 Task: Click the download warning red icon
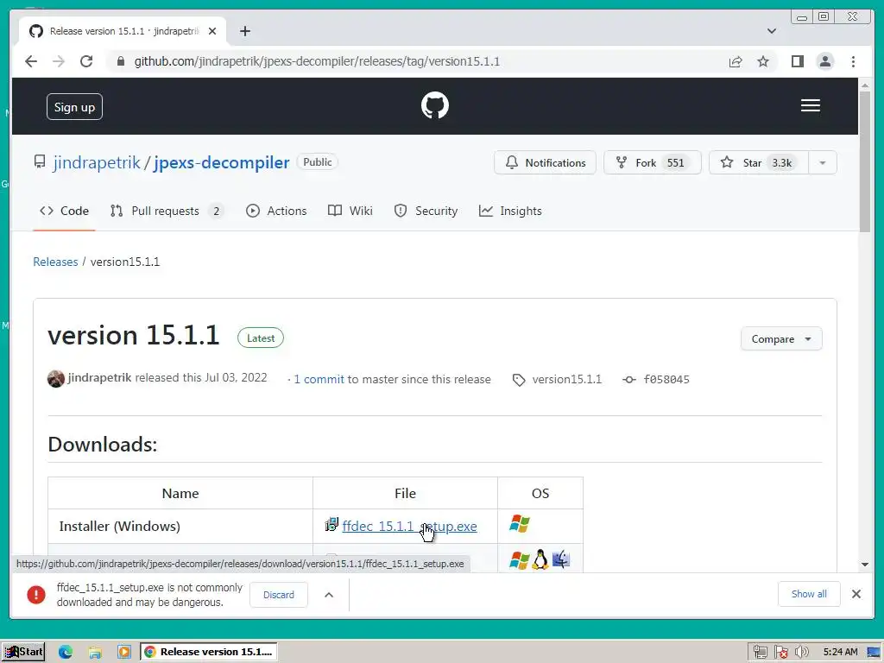pos(36,594)
